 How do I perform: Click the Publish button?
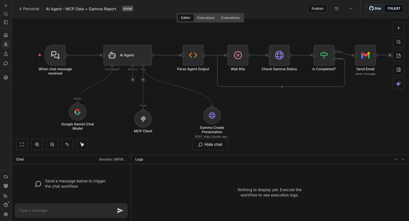point(317,9)
